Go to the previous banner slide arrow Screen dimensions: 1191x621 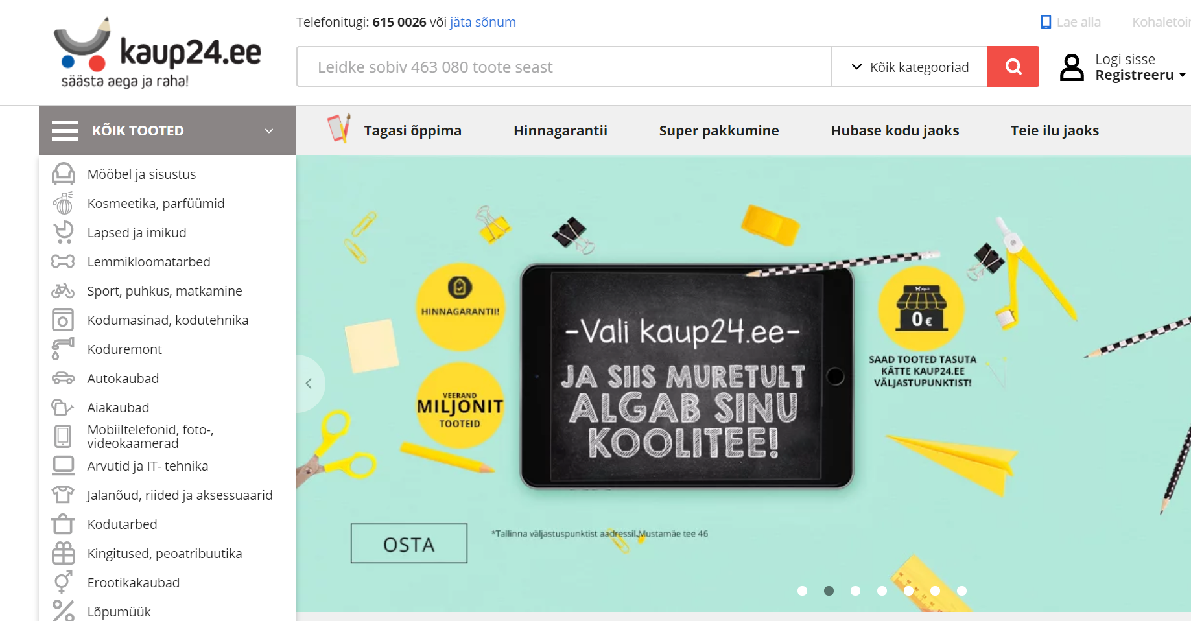click(x=309, y=383)
